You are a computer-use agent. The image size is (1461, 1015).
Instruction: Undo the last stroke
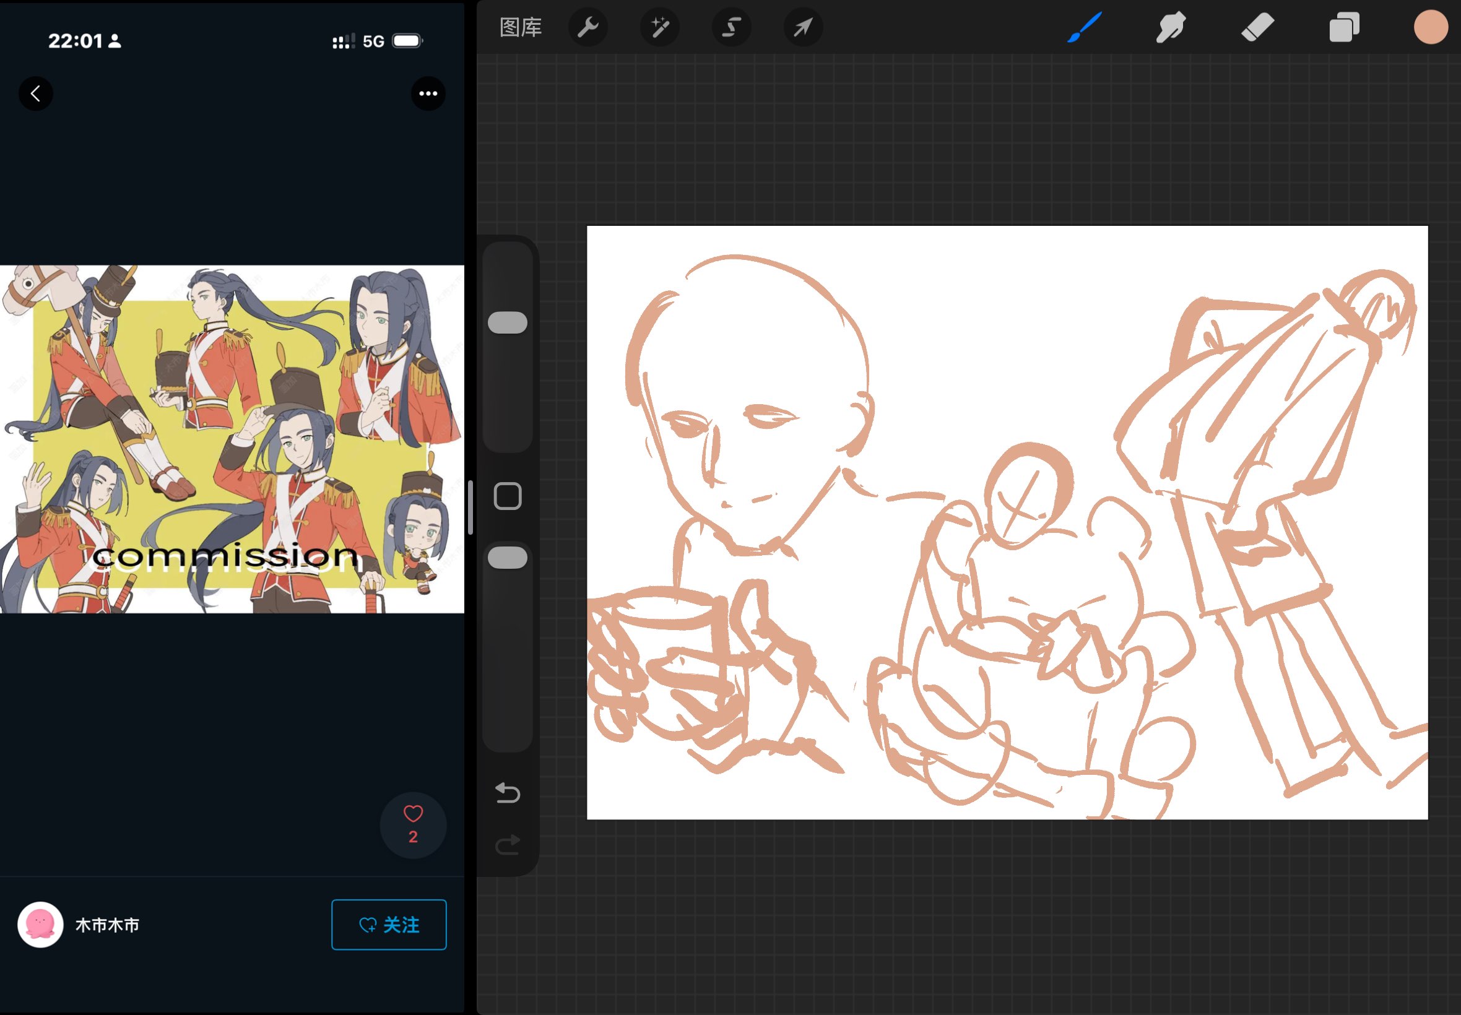(x=508, y=793)
